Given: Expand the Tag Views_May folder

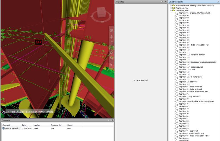Looking at the screenshot, I should (171, 8).
